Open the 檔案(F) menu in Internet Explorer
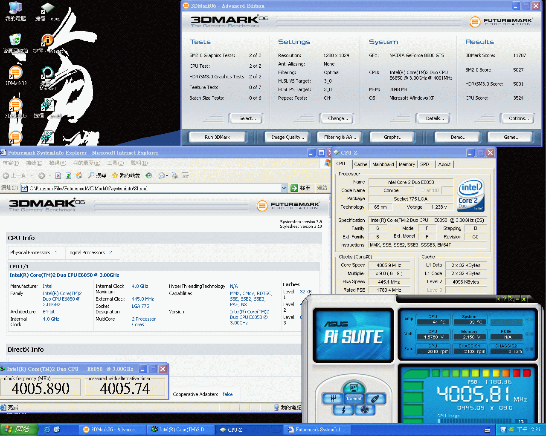The width and height of the screenshot is (546, 436). coord(11,163)
